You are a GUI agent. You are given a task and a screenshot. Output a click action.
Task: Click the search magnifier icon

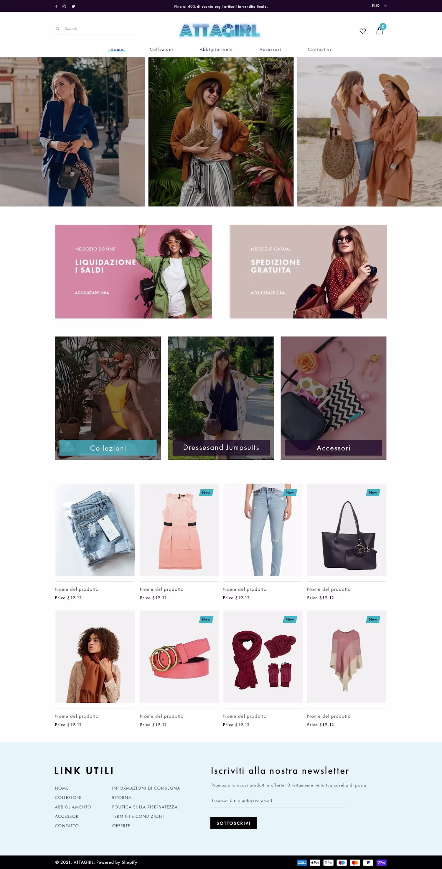58,29
